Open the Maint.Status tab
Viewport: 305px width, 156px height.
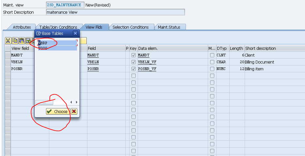click(x=169, y=27)
